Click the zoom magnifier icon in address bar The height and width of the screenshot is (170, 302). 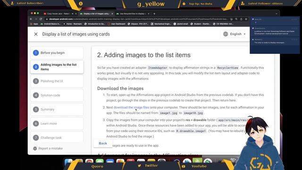click(x=236, y=19)
